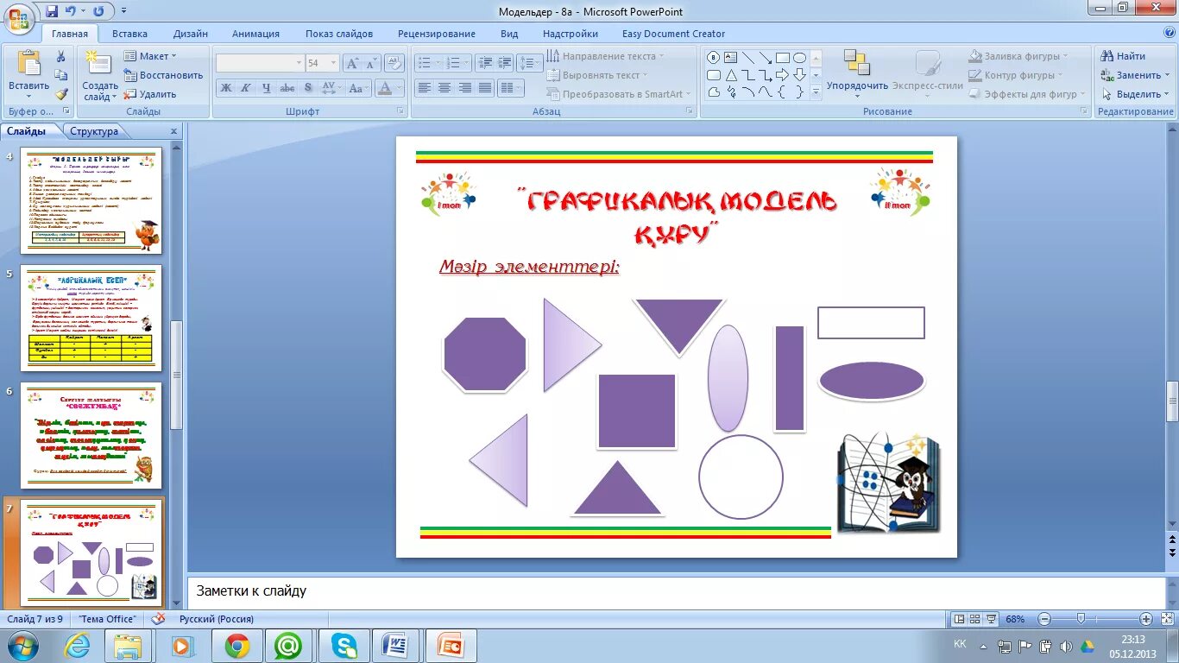
Task: Open the line spacing dropdown
Action: coord(530,63)
